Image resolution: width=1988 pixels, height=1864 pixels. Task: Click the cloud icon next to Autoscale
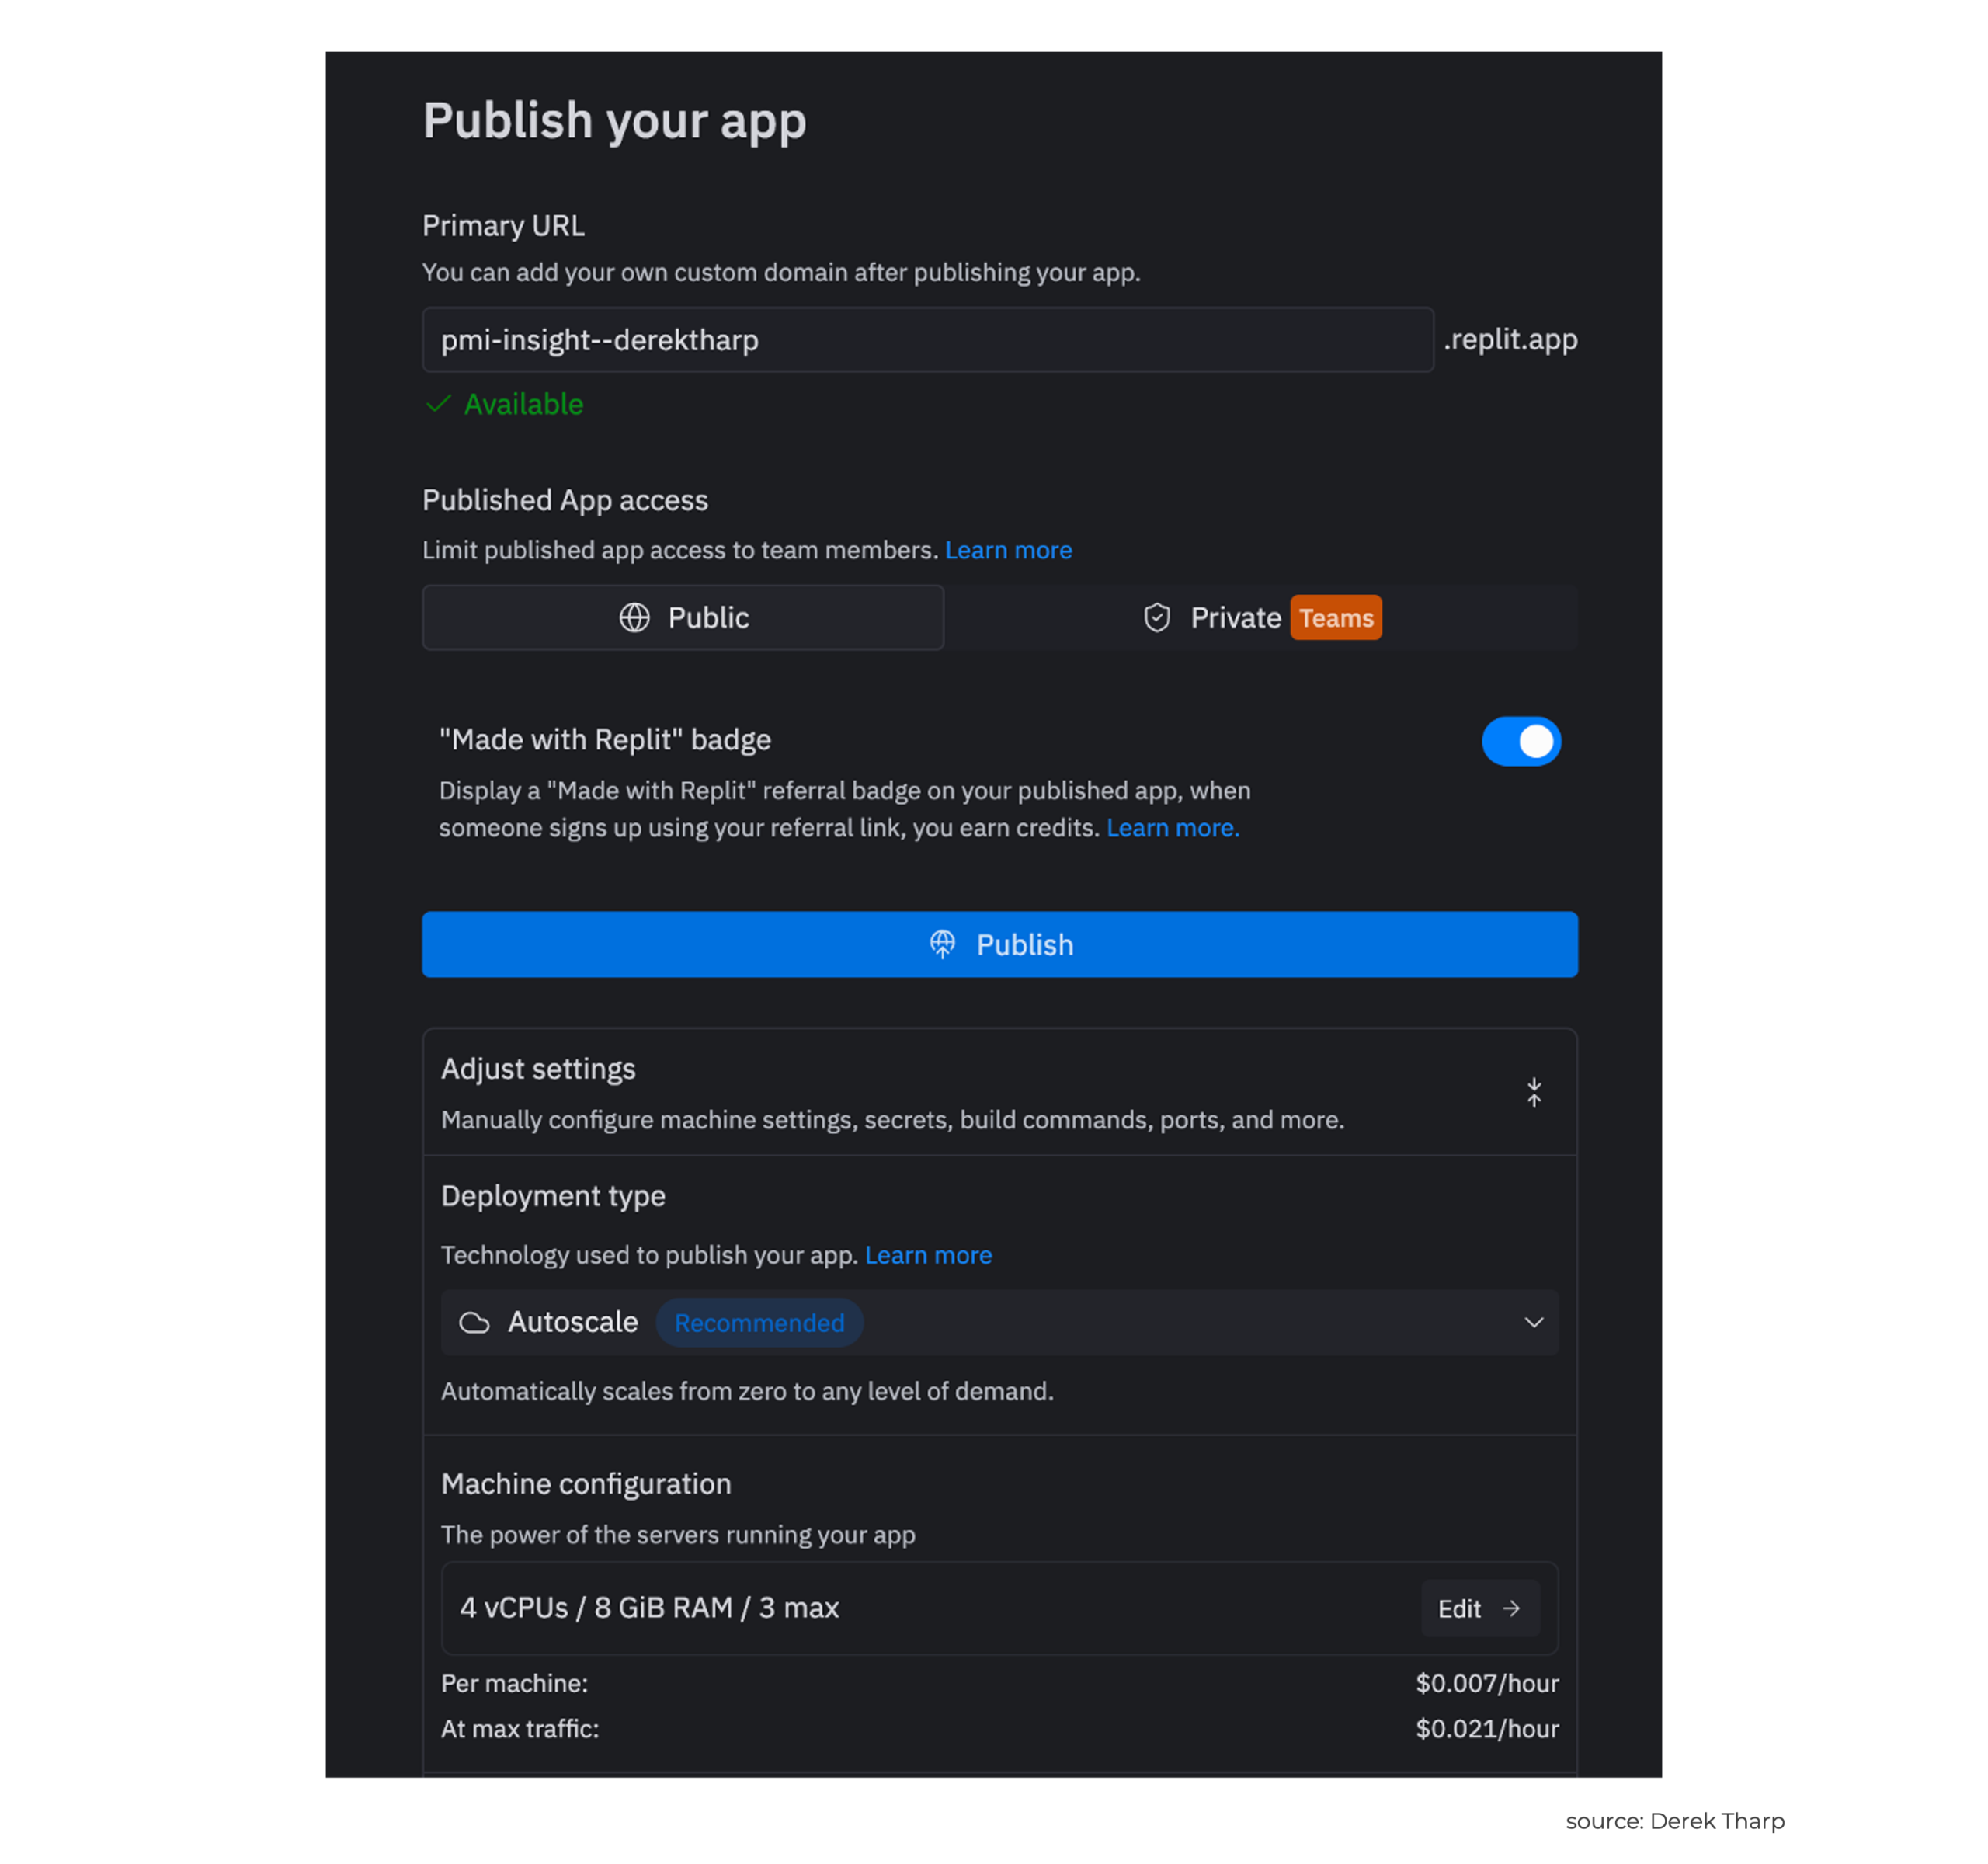tap(474, 1323)
